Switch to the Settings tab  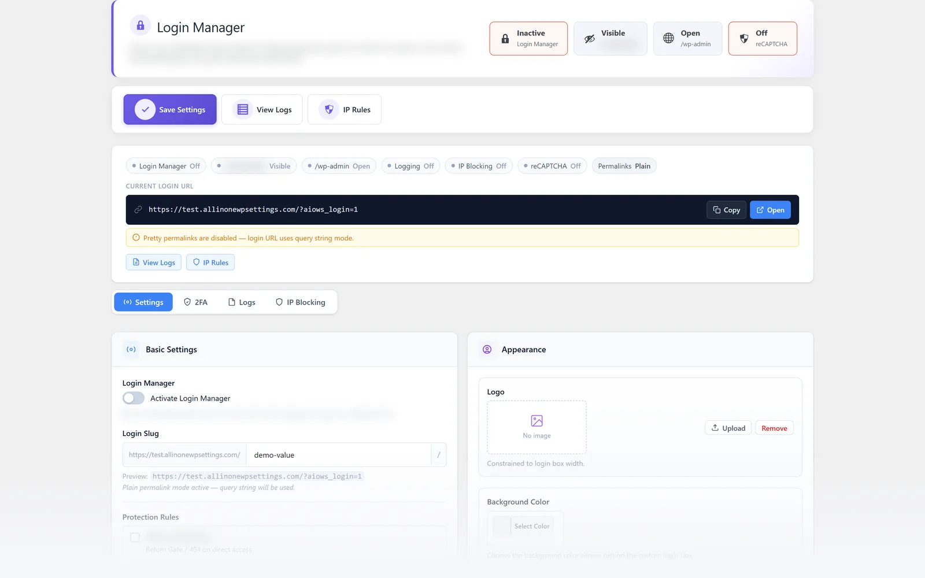[x=143, y=302]
